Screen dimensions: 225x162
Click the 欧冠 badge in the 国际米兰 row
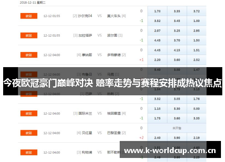[x=29, y=114]
